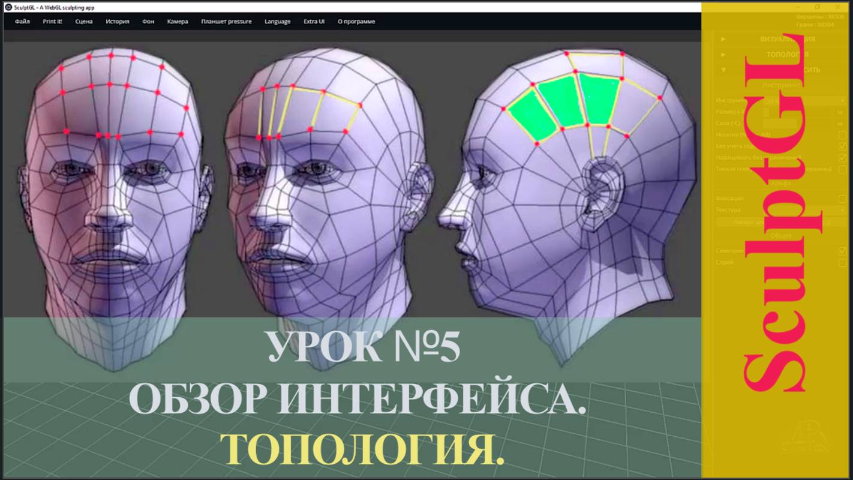The width and height of the screenshot is (853, 480).
Task: Toggle the Негатив checkbox
Action: [842, 135]
